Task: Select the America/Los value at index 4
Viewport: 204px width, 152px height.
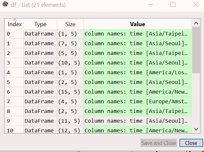Action: coord(137,72)
